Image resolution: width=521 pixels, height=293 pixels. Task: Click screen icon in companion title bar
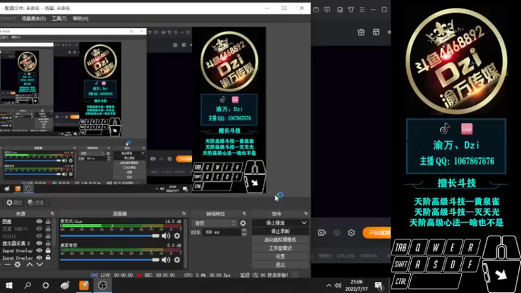pos(328,10)
